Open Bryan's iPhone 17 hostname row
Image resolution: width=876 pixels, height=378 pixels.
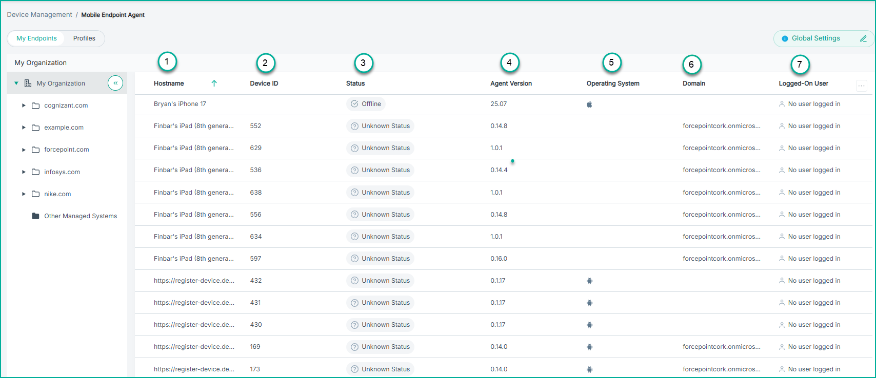click(180, 104)
